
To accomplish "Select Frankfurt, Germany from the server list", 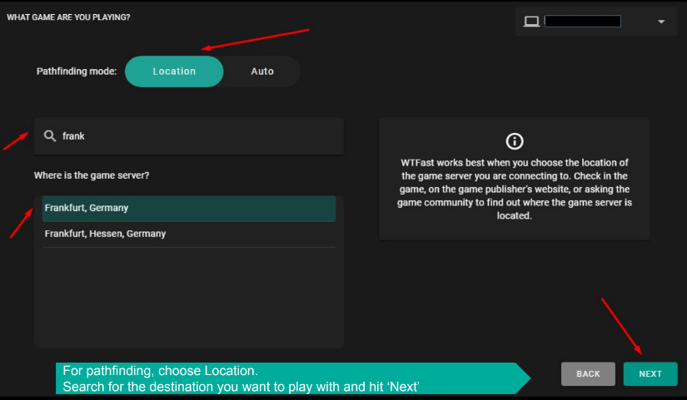I will pyautogui.click(x=188, y=208).
